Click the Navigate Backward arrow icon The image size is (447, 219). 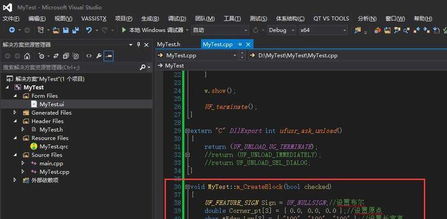(x=12, y=30)
